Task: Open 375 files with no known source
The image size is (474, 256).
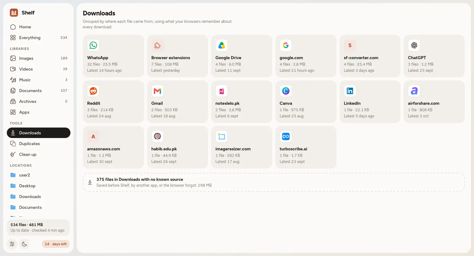Action: tap(273, 182)
